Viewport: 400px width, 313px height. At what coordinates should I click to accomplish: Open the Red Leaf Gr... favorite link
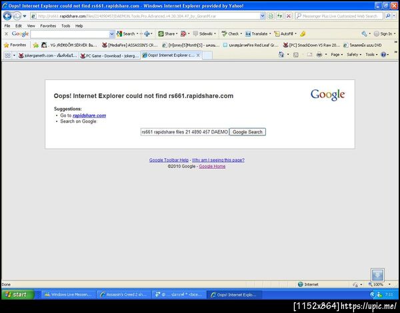coord(251,45)
